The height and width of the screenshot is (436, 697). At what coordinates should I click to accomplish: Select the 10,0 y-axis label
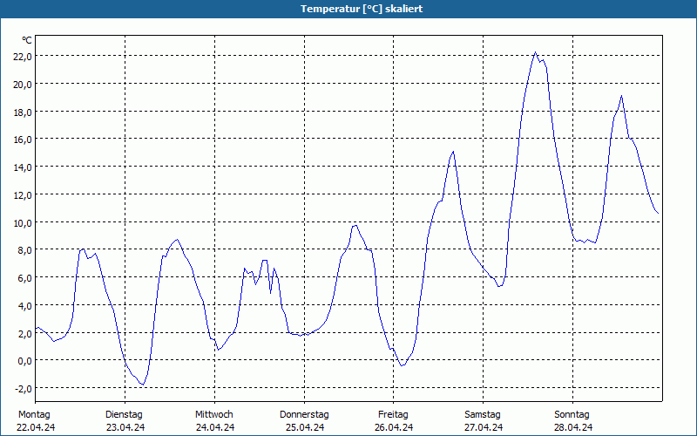[x=23, y=223]
